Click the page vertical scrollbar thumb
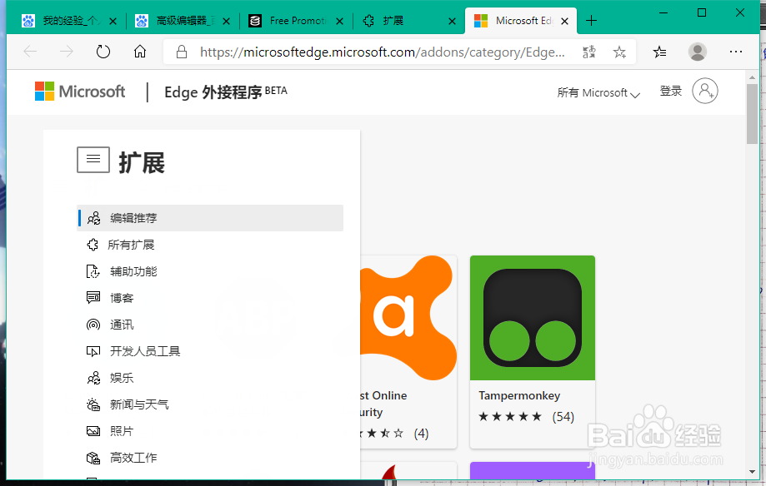Screen dimensions: 766x486 pyautogui.click(x=752, y=114)
